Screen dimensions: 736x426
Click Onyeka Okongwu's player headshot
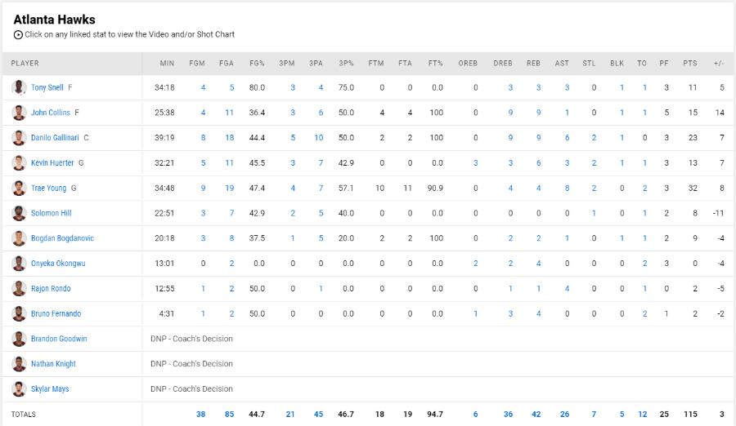[x=19, y=264]
